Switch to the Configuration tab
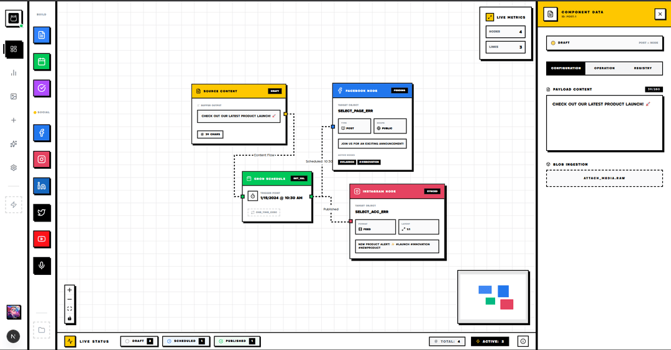Screen dimensions: 671x350 click(566, 68)
